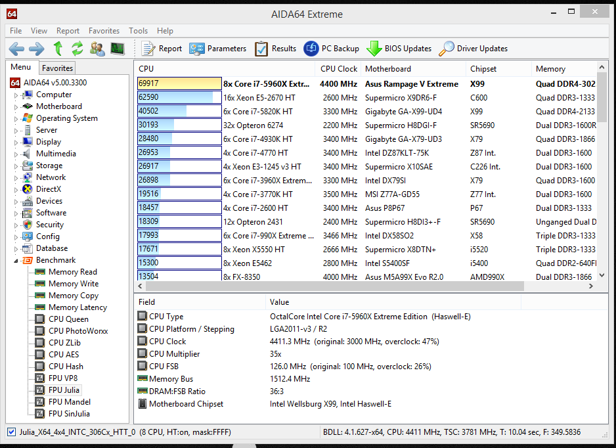This screenshot has height=448, width=616.
Task: Select the Software tree item
Action: [x=51, y=213]
